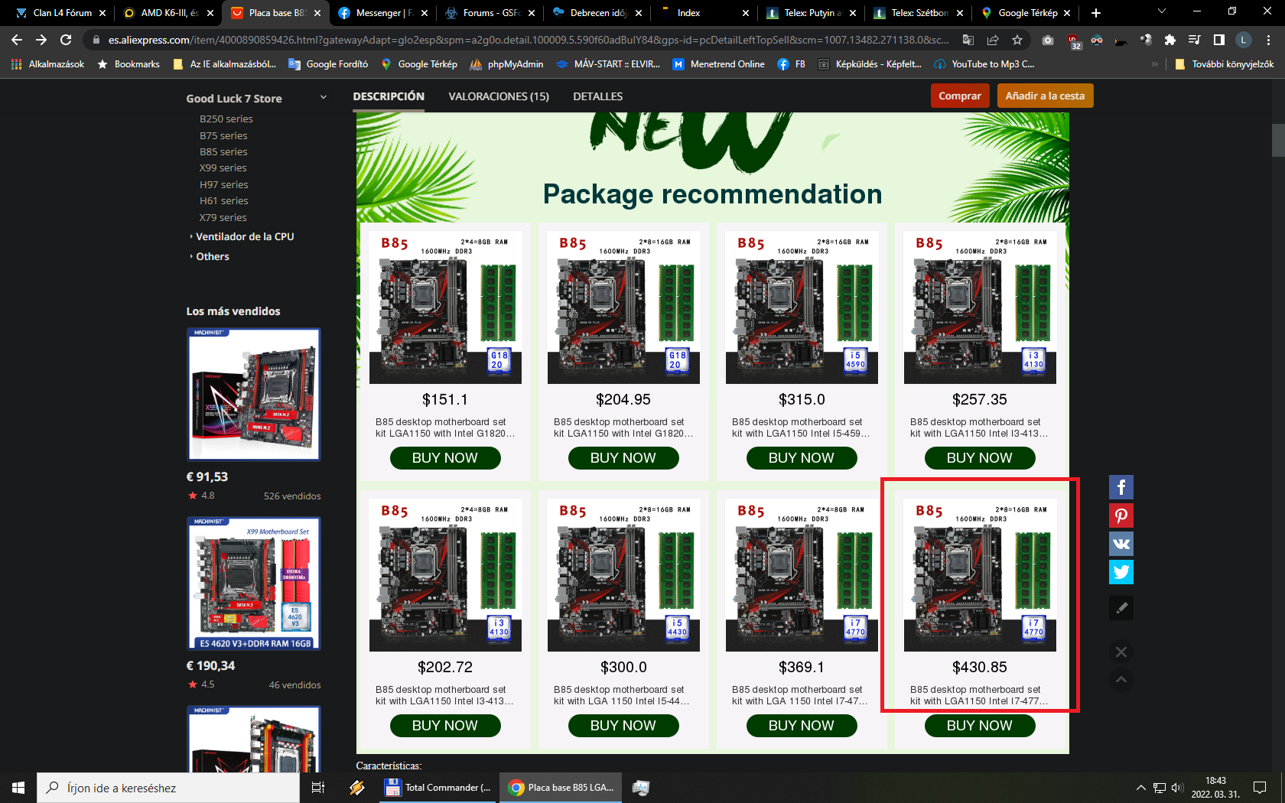Image resolution: width=1285 pixels, height=803 pixels.
Task: Open Total Commander from taskbar
Action: [439, 788]
